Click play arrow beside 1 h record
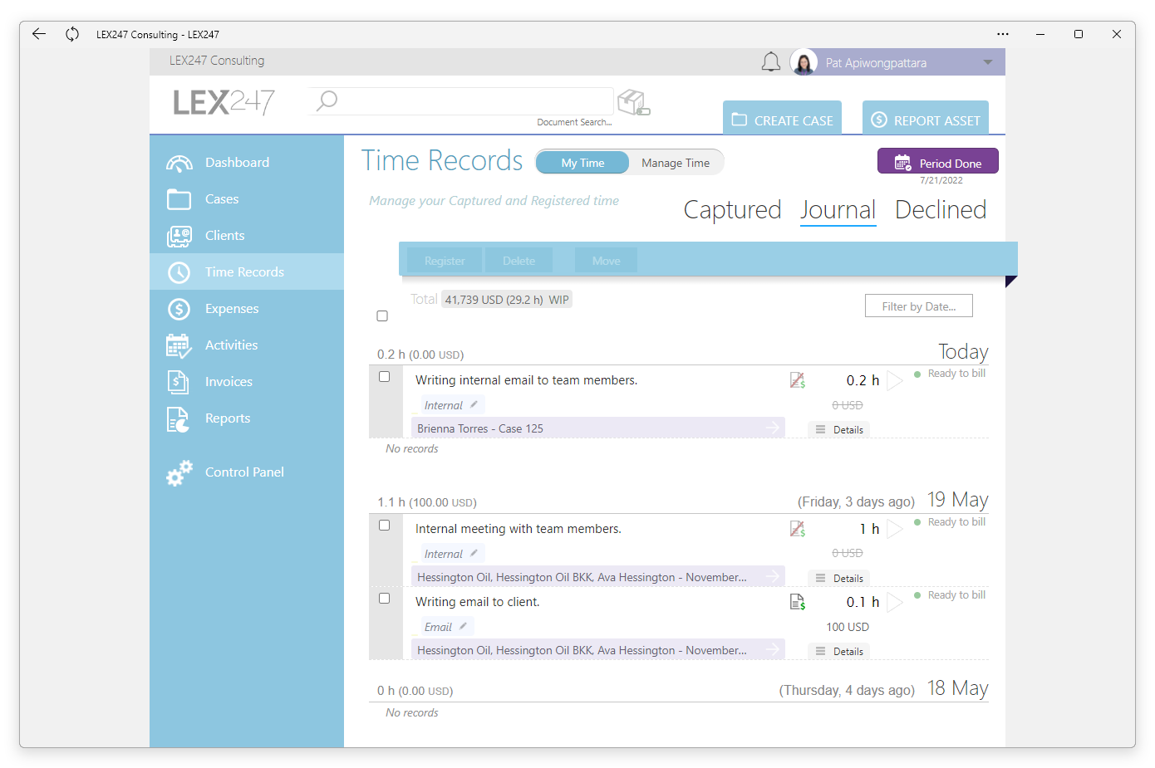Screen dimensions: 1155x768 pyautogui.click(x=895, y=529)
